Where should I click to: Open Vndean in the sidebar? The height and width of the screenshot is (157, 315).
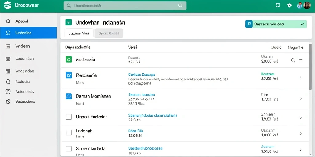click(x=28, y=46)
